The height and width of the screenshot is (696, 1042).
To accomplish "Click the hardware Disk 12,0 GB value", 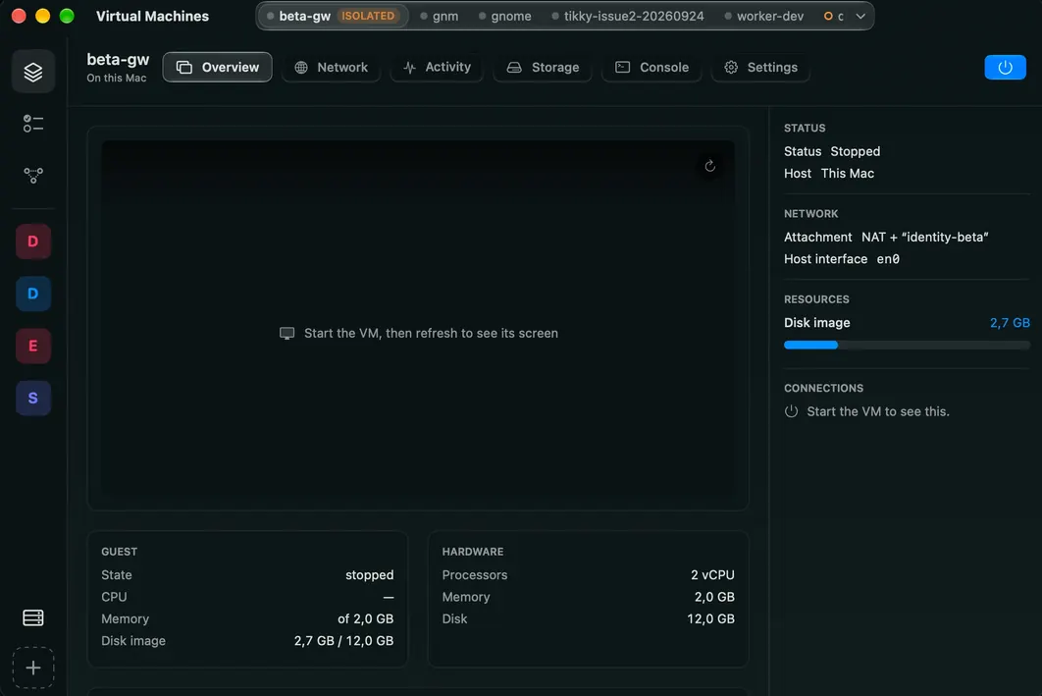I will click(710, 618).
